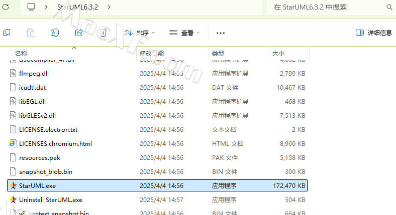Click the snapshot_blob.bin file icon
Viewport: 396px width, 215px height.
click(x=13, y=172)
